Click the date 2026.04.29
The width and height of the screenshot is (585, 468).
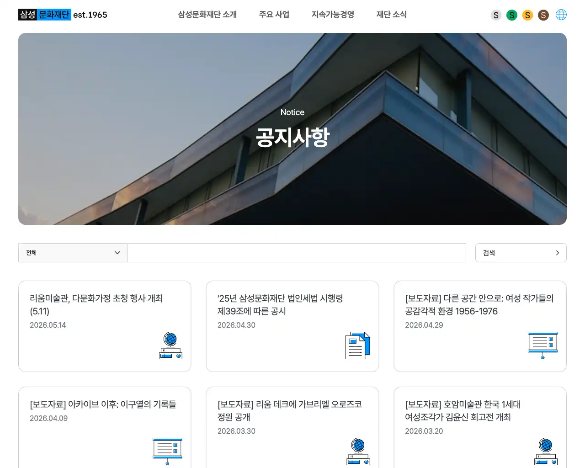pyautogui.click(x=424, y=325)
